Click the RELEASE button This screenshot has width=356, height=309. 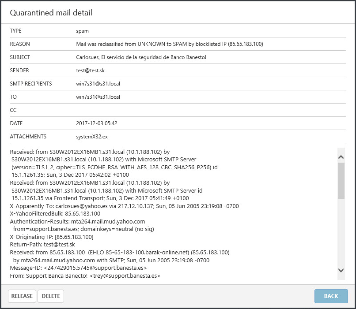point(22,296)
